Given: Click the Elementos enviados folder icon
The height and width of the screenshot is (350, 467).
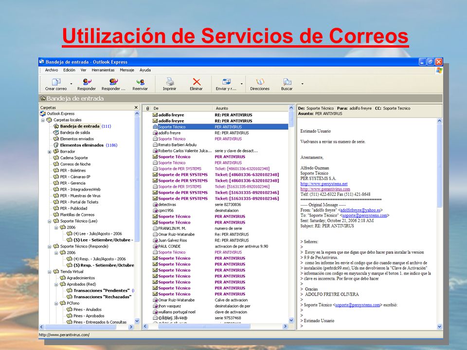Looking at the screenshot, I should (x=56, y=139).
